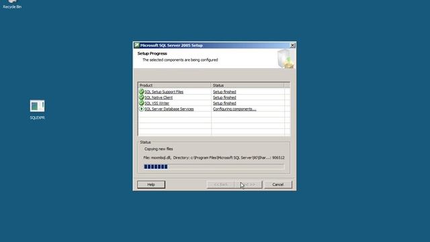Click green check icon beside SQL Setup Support Files
This screenshot has height=242, width=430.
[x=141, y=91]
